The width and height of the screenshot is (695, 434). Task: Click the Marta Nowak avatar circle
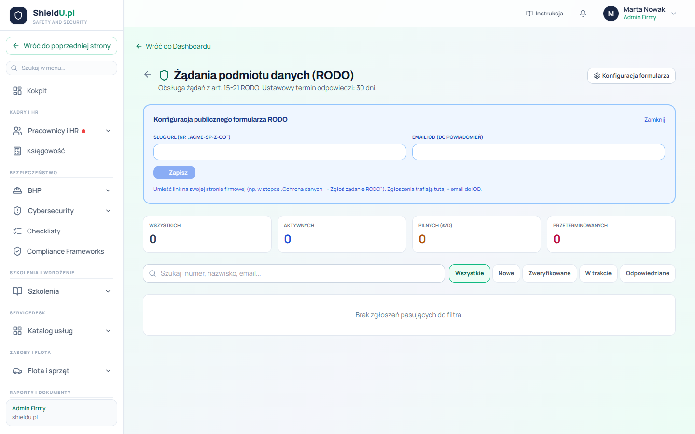click(611, 14)
